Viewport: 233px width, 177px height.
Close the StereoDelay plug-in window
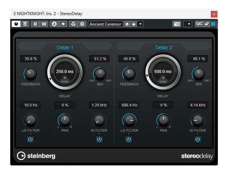tap(214, 14)
